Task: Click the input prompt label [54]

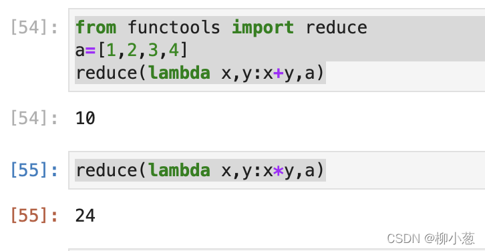Action: tap(34, 28)
